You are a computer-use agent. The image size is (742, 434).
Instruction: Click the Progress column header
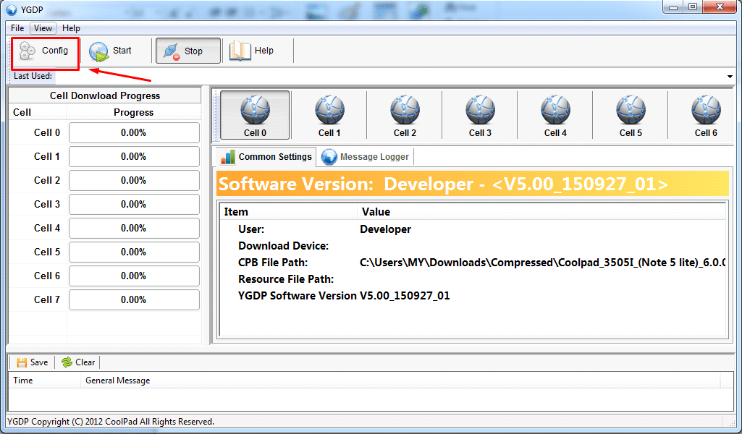[x=133, y=113]
